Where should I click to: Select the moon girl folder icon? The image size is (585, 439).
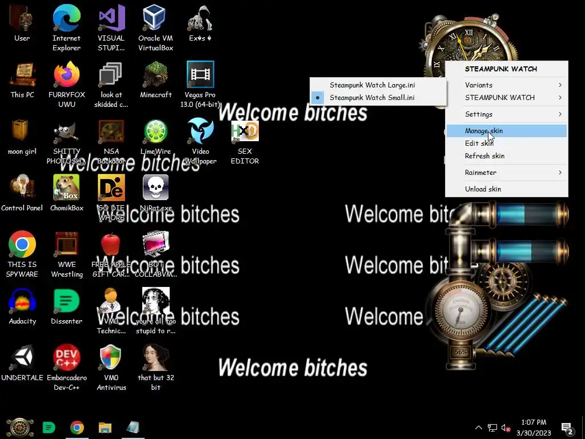(x=22, y=137)
